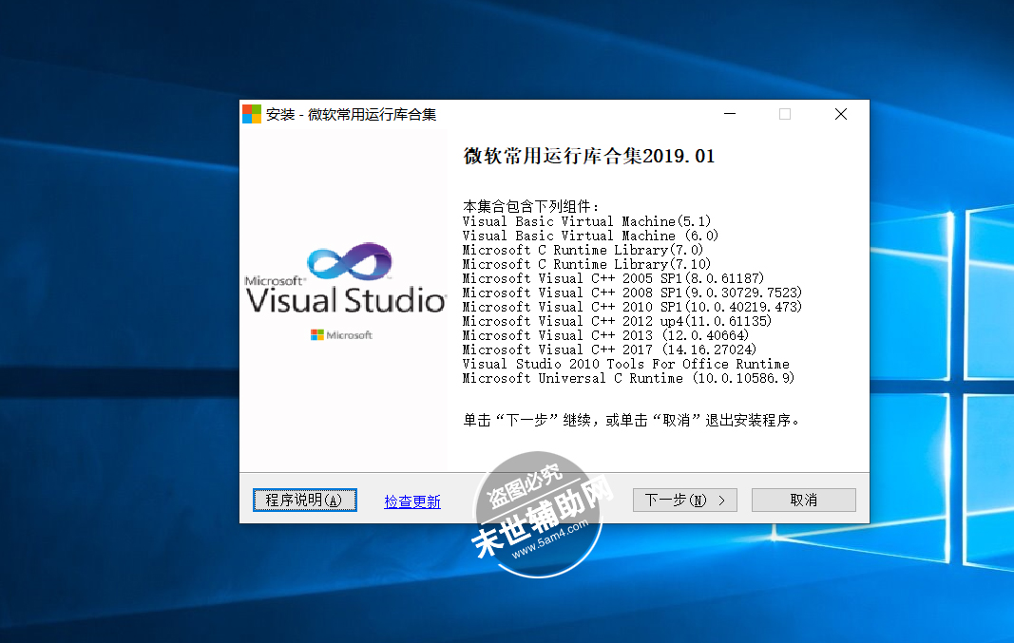Click the Visual Studio 2010 Tools For Office line
Screen dimensions: 1014x643
pos(626,364)
